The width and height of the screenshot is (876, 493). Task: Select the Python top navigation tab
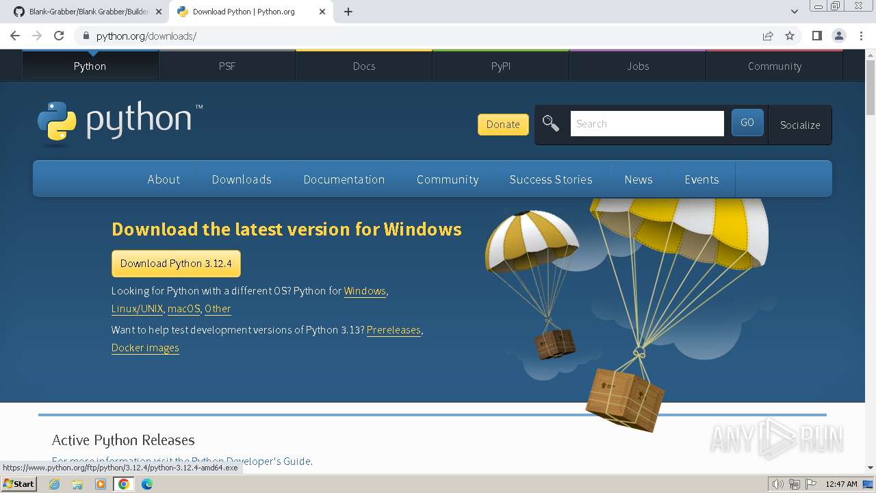pos(90,66)
